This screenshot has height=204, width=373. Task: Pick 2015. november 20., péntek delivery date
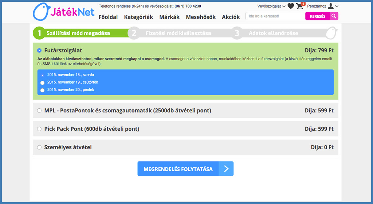[x=43, y=90]
